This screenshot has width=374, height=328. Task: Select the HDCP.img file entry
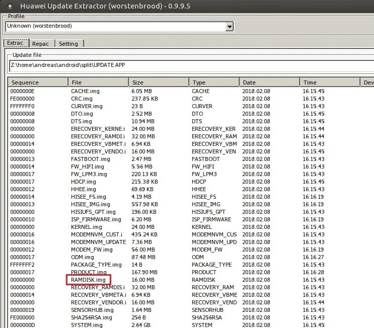(84, 182)
